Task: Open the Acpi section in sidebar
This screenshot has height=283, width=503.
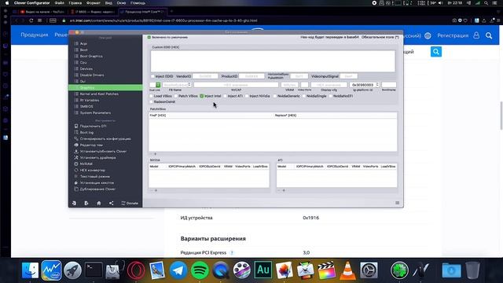Action: 83,44
